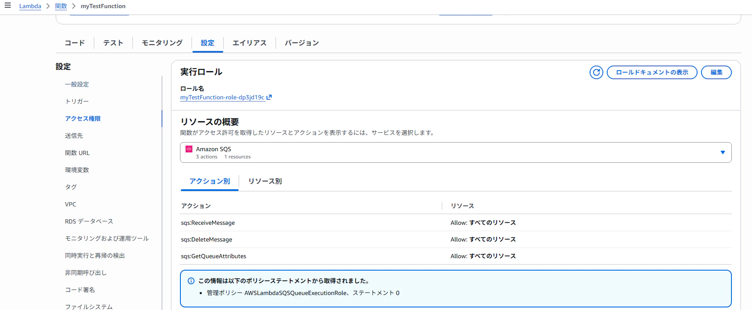
Task: Select アクセス権限 in settings sidebar
Action: [83, 119]
